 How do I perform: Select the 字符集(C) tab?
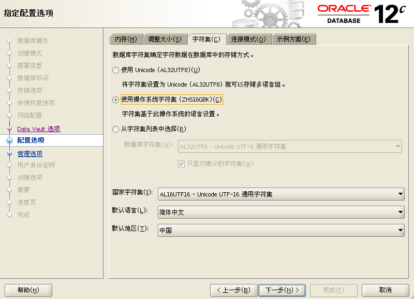point(206,39)
